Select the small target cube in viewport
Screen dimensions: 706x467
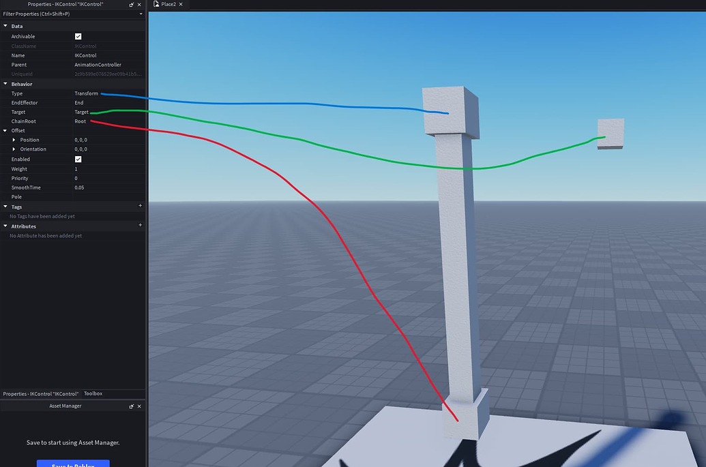point(611,134)
